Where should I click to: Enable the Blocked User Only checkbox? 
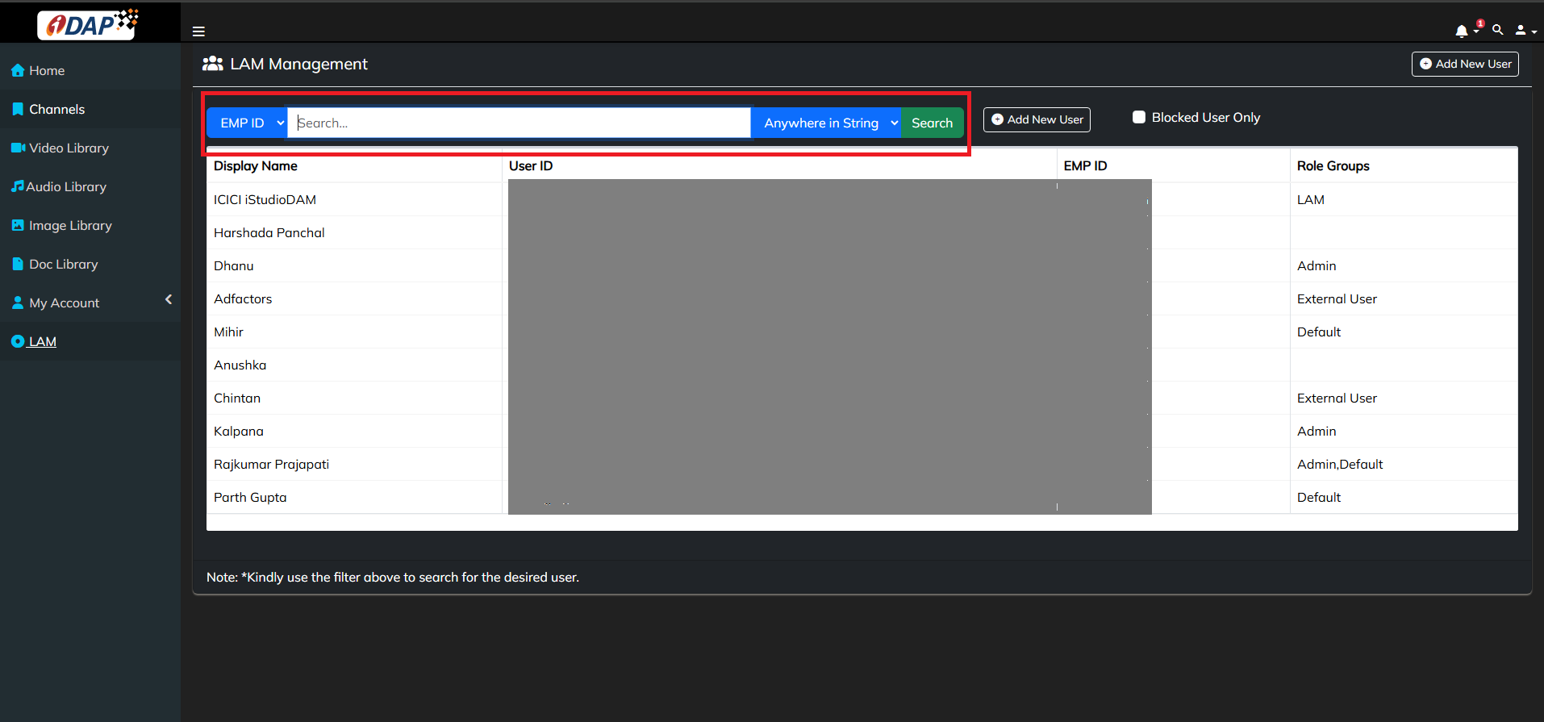[1138, 117]
